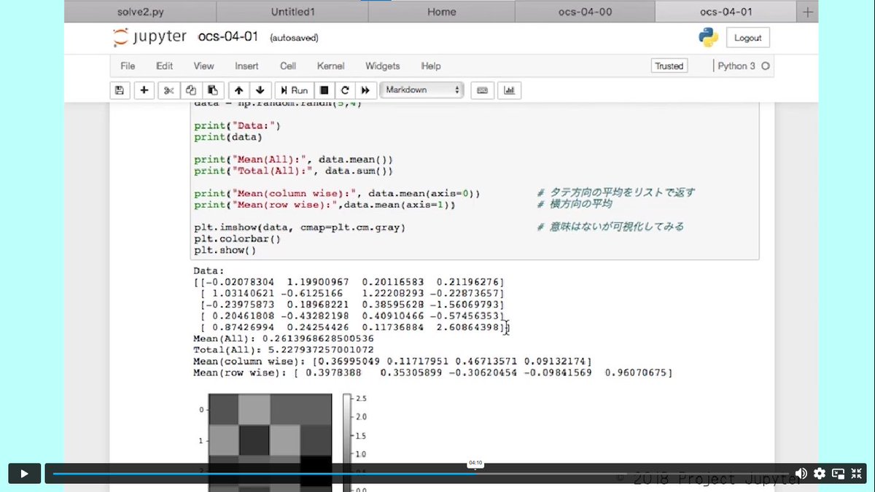Click the Mean(All) output line
The image size is (875, 492).
pos(284,339)
